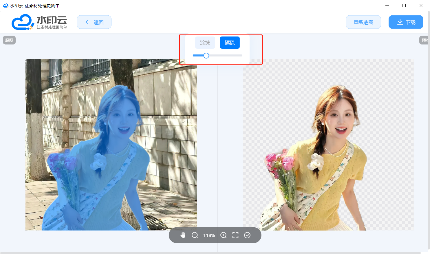Click the title bar app icon
Viewport: 430px width, 254px height.
coord(5,6)
